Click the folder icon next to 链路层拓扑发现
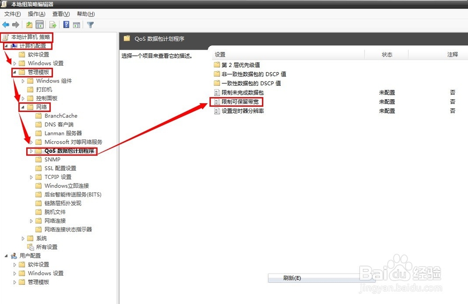468x304 pixels. (38, 203)
